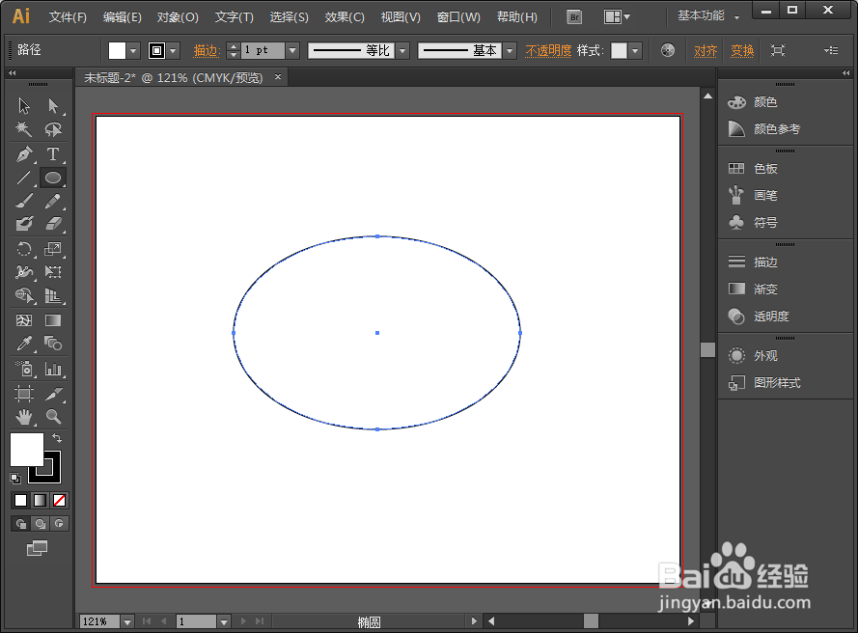Screen dimensions: 858x633
Task: Select the Free Transform tool
Action: pyautogui.click(x=53, y=272)
